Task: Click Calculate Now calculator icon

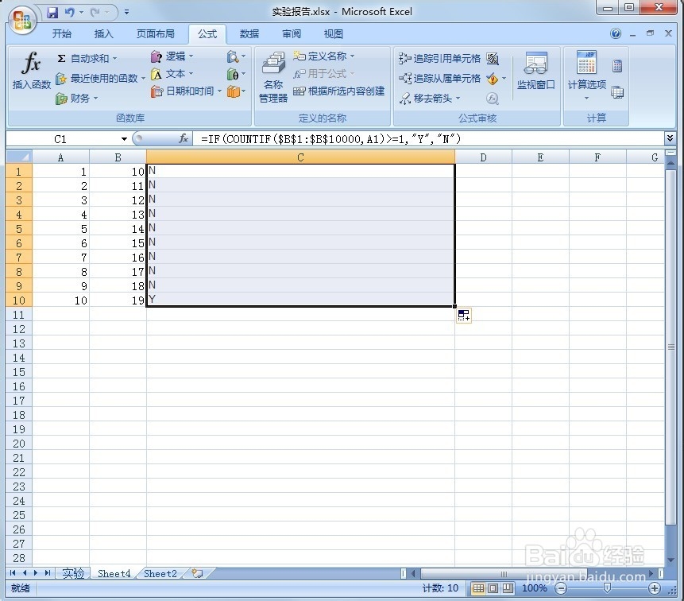Action: pyautogui.click(x=617, y=66)
